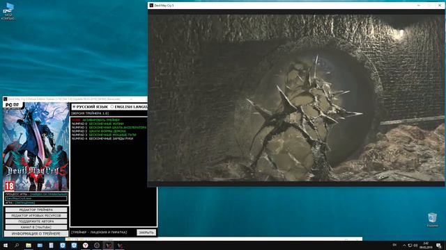Image resolution: width=446 pixels, height=250 pixels.
Task: Click the NUMPAD 3 cheat line
Action: [104, 135]
